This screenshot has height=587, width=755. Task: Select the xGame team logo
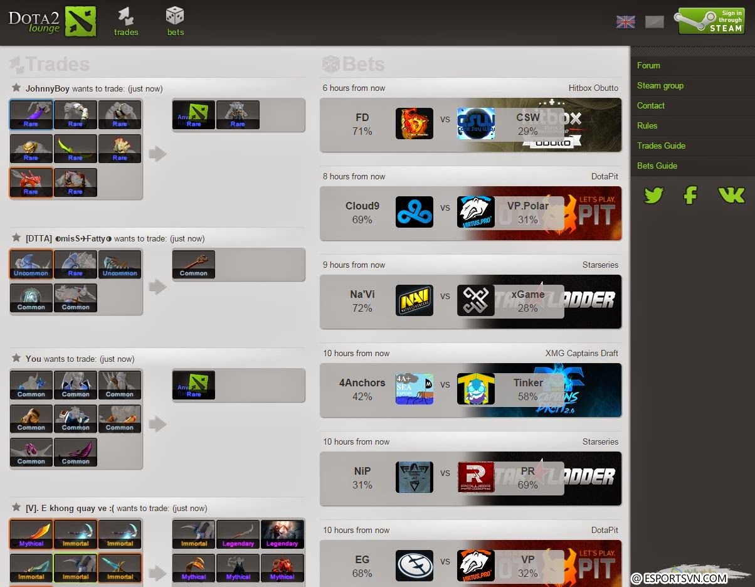[x=476, y=300]
